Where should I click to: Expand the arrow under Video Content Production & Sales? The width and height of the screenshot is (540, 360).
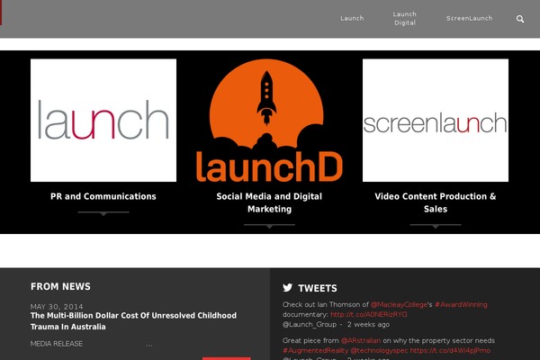[x=436, y=226]
